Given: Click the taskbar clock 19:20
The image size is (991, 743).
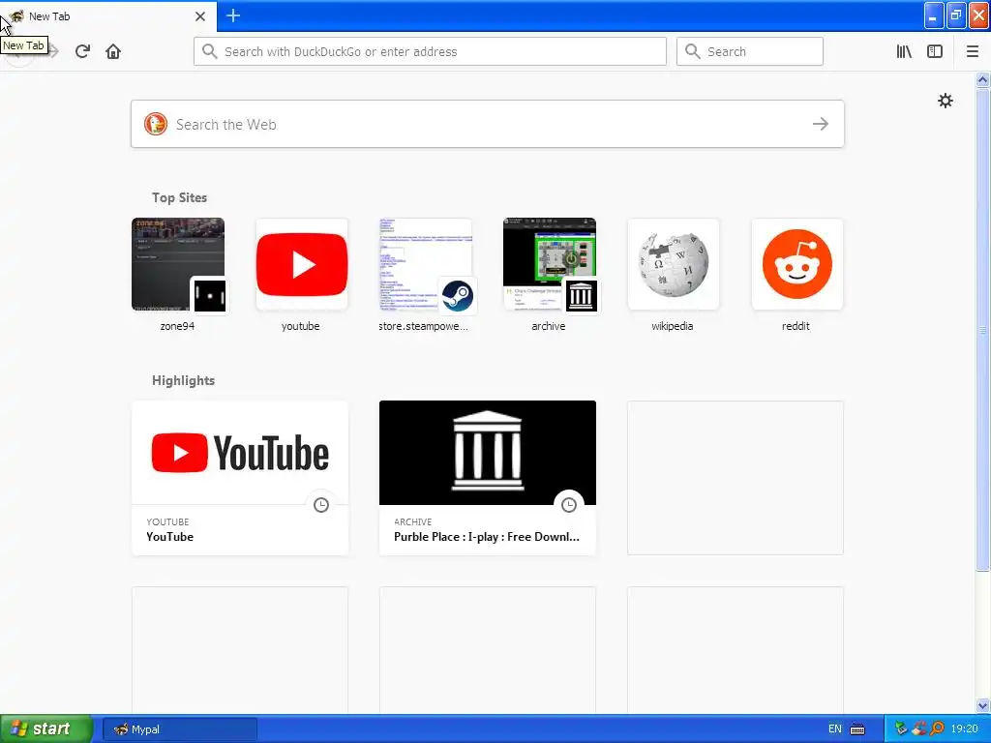Looking at the screenshot, I should pyautogui.click(x=964, y=729).
